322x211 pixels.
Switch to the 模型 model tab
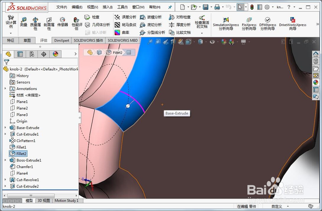[x=29, y=200]
